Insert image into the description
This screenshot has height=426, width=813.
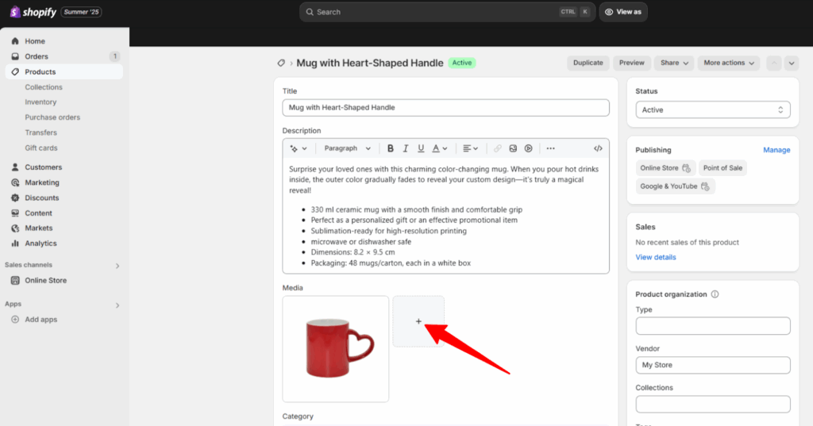(x=513, y=148)
